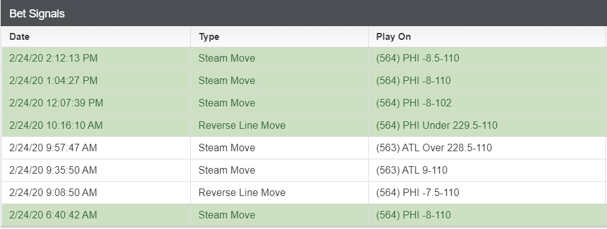
Task: Click Steam Move in the 2:12:13 PM row
Action: pyautogui.click(x=227, y=58)
